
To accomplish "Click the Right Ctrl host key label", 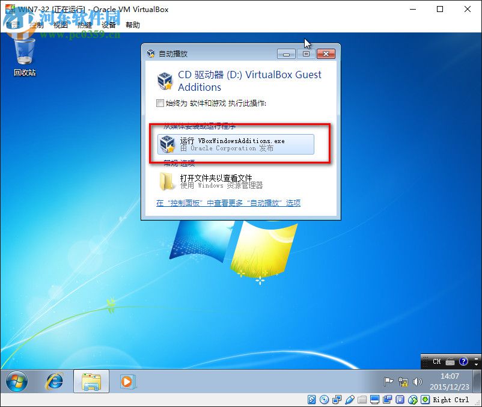I will click(451, 400).
